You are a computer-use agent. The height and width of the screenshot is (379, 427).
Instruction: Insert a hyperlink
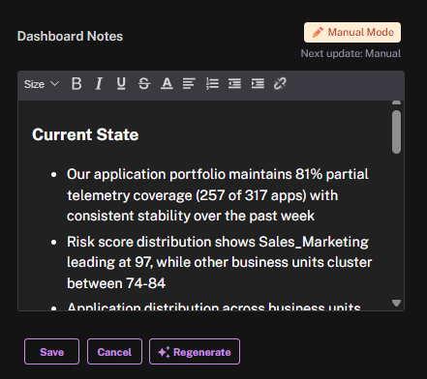click(280, 84)
